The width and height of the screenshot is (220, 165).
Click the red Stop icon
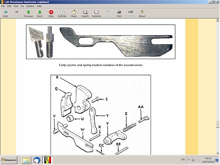click(51, 12)
